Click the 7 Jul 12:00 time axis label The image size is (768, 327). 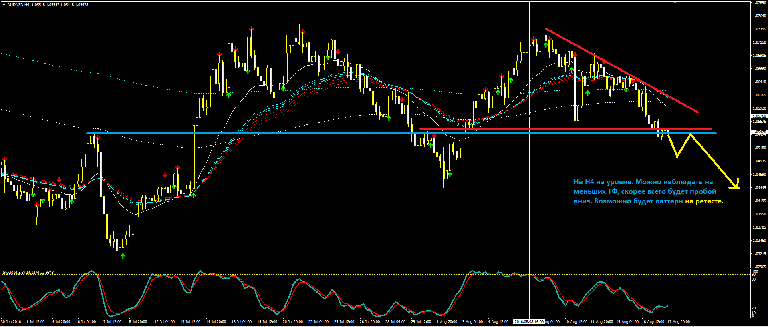click(113, 322)
